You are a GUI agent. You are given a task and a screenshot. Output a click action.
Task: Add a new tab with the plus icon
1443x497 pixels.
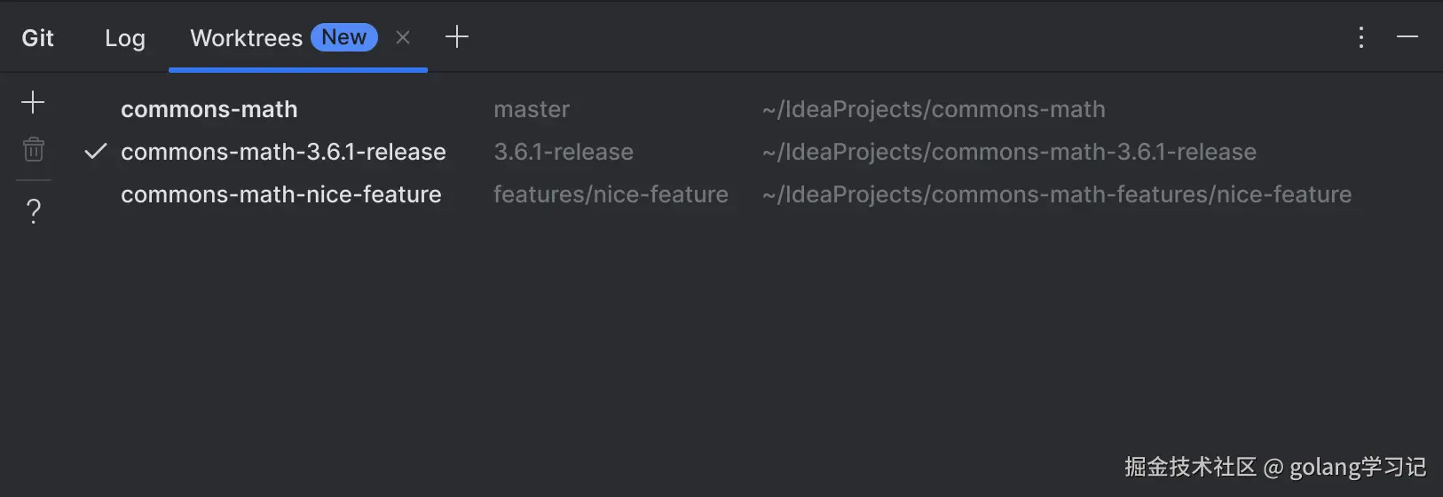456,37
